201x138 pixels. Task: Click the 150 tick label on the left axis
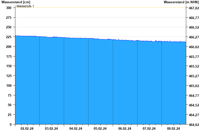point(9,66)
